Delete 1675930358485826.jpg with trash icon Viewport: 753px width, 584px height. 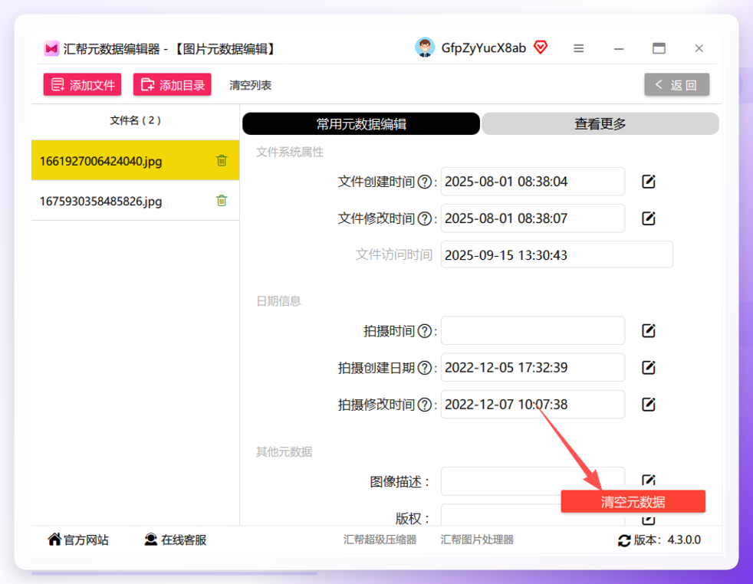point(222,201)
